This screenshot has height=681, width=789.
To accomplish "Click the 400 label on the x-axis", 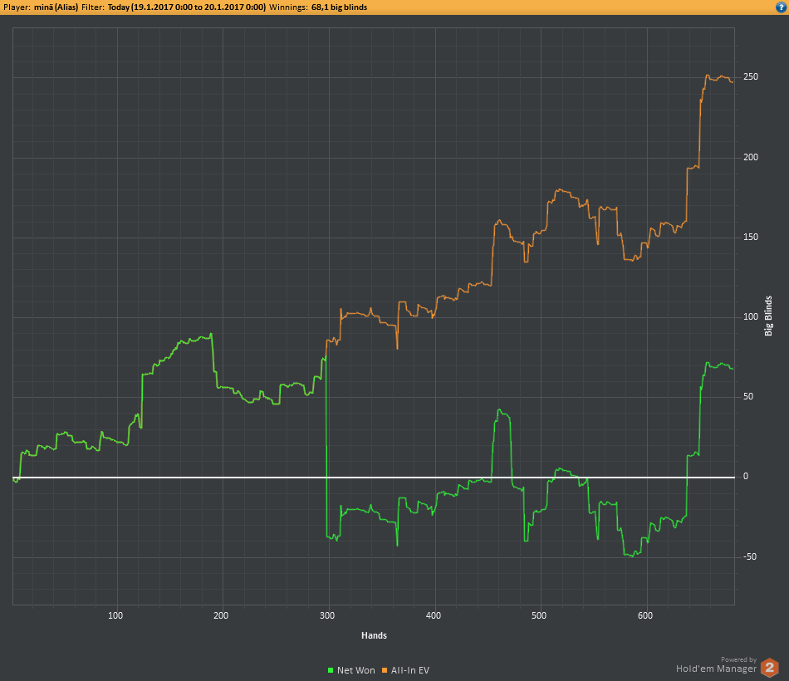I will point(434,615).
